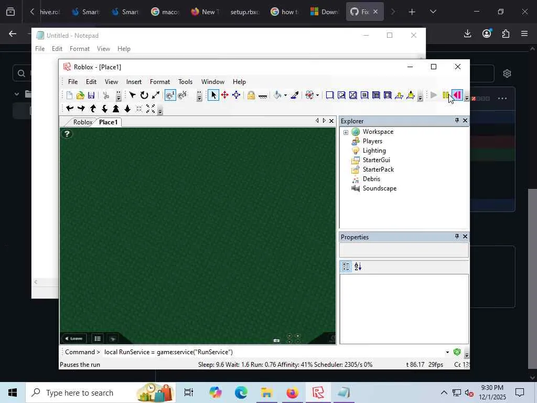Open the Roblox Format menu

coord(160,81)
